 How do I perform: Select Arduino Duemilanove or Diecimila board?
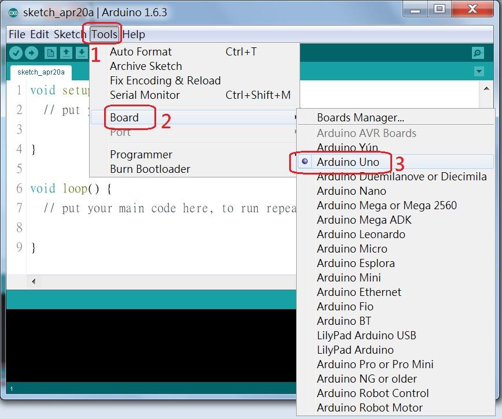click(396, 176)
